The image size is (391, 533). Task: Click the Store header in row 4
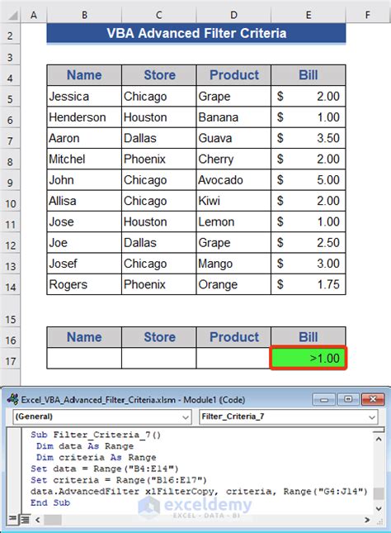click(159, 75)
